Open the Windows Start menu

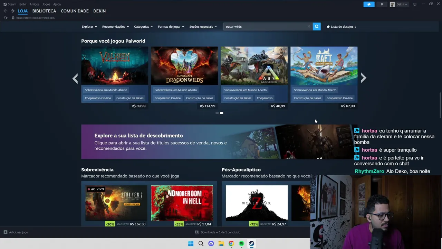click(x=191, y=243)
